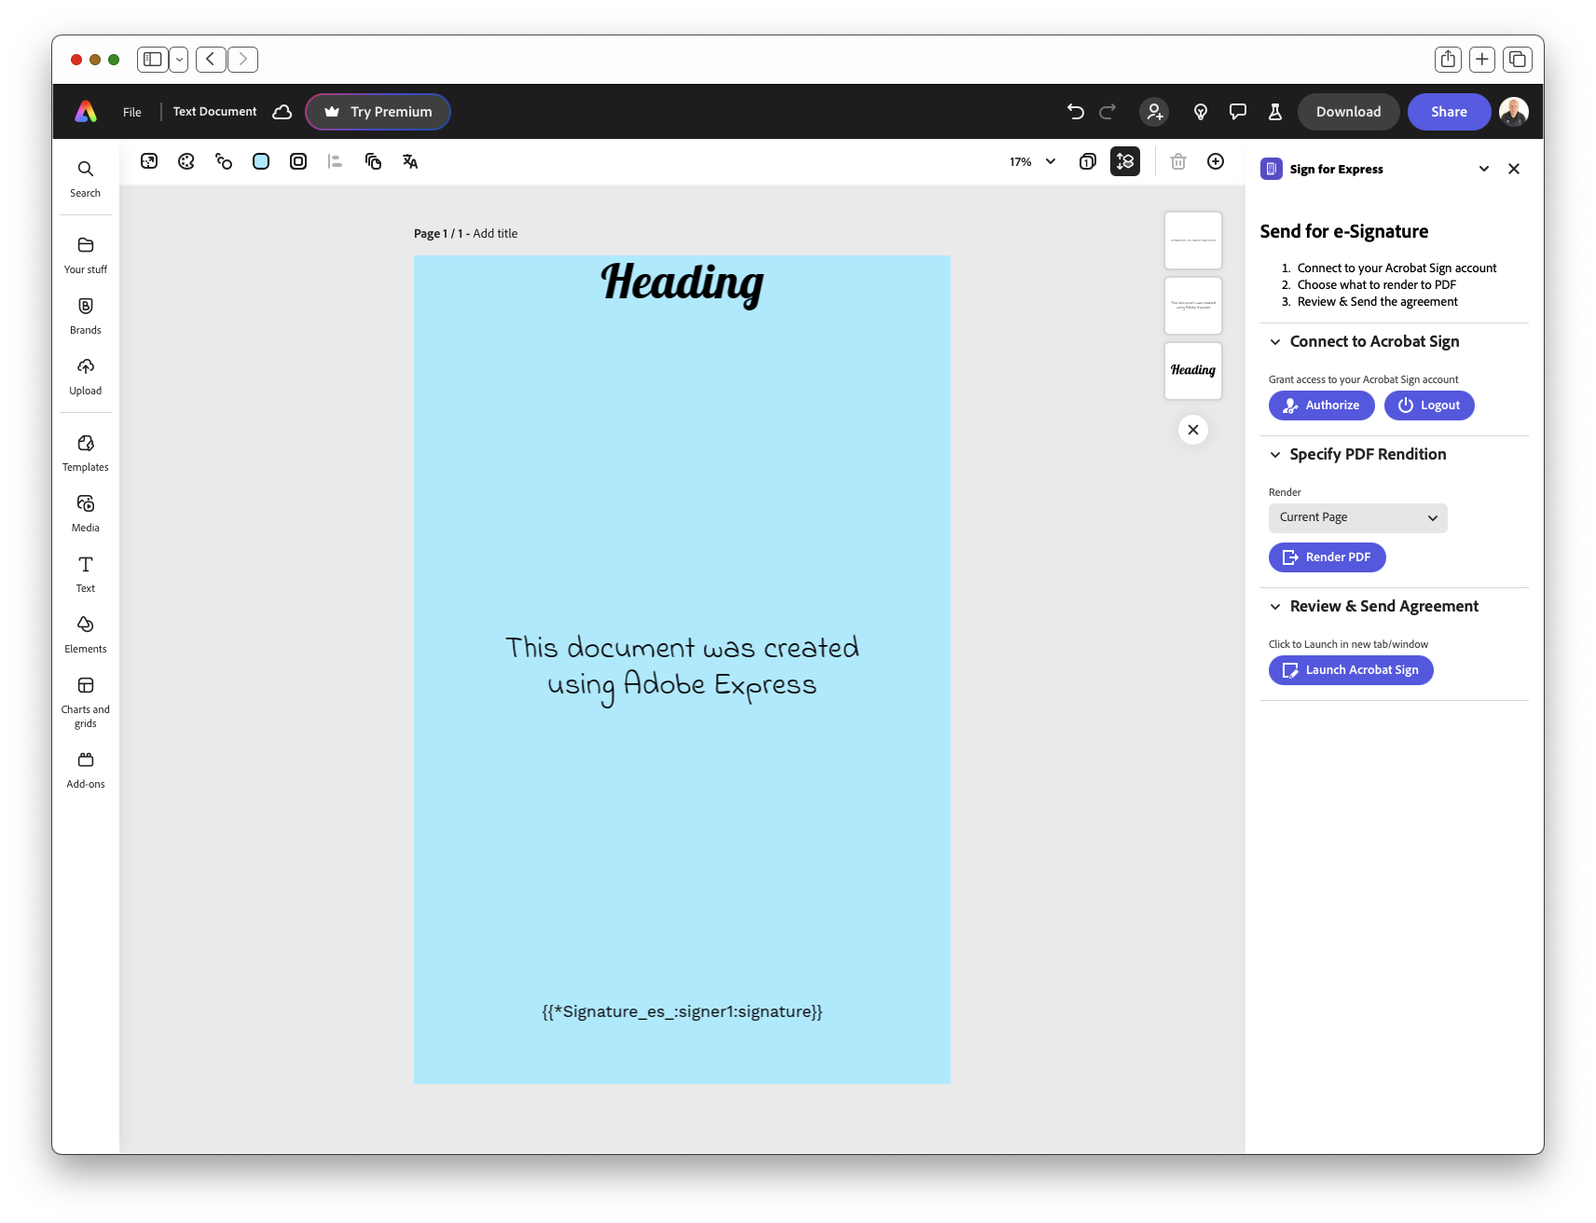Viewport: 1596px width, 1223px height.
Task: Open a new browser tab with plus
Action: tap(1482, 60)
